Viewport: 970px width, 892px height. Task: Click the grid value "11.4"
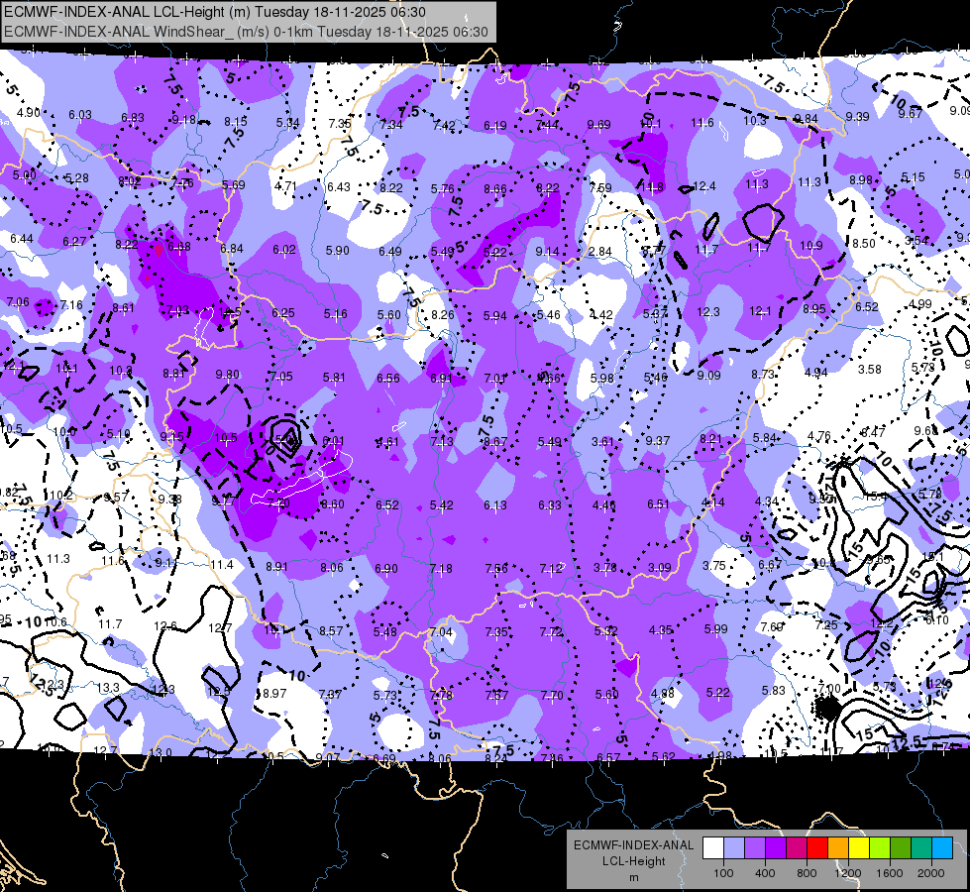point(222,564)
